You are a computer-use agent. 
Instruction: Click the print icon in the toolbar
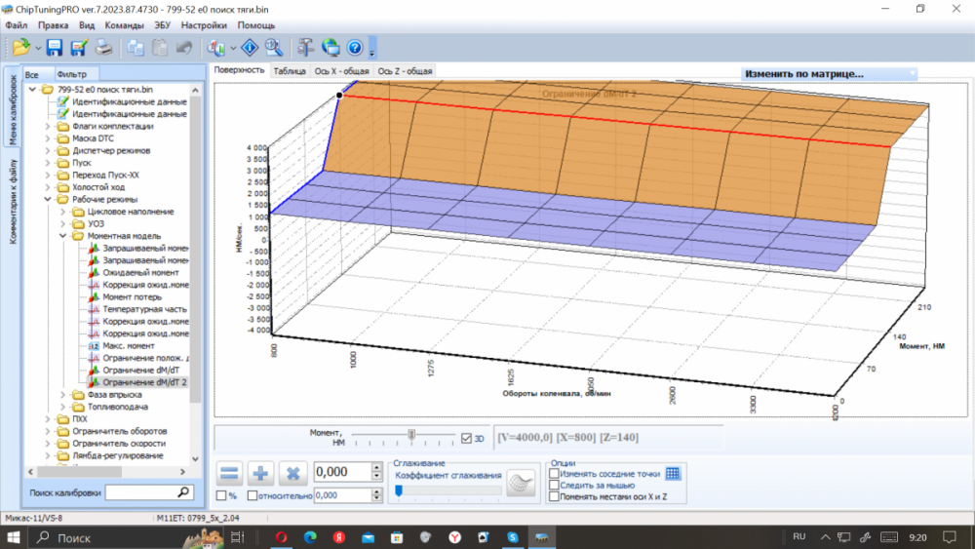coord(104,47)
